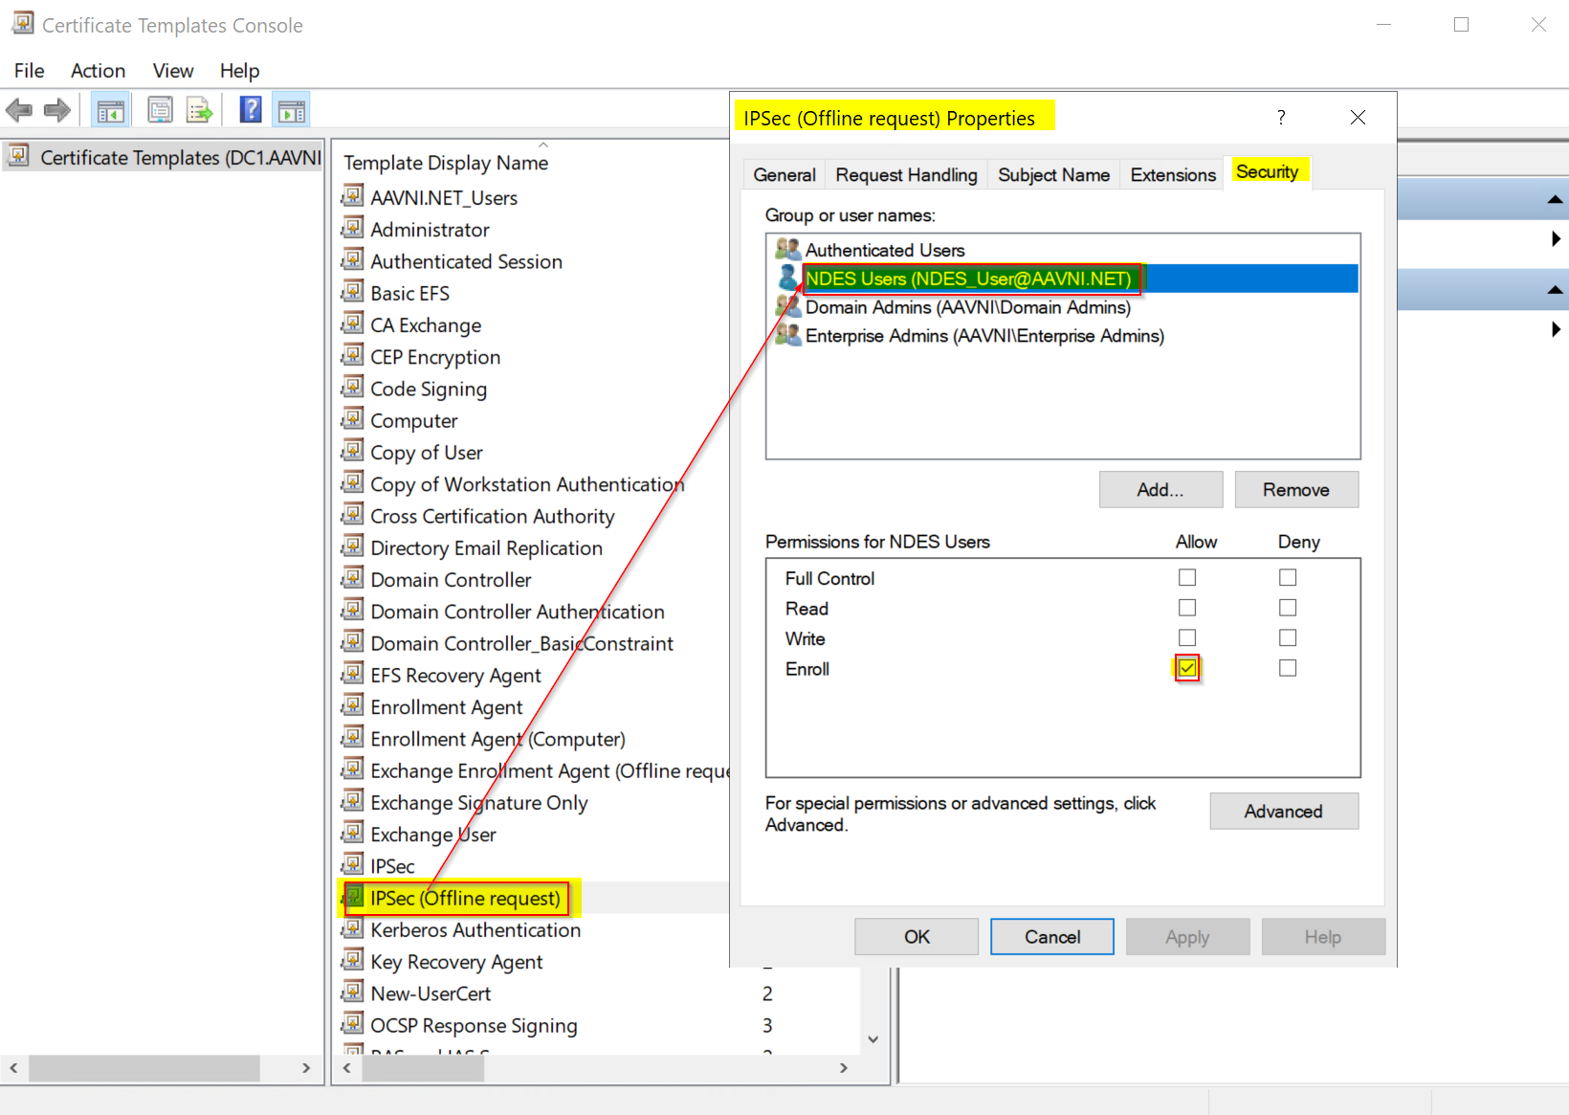Open the Export List tool
Viewport: 1569px width, 1115px height.
tap(199, 109)
